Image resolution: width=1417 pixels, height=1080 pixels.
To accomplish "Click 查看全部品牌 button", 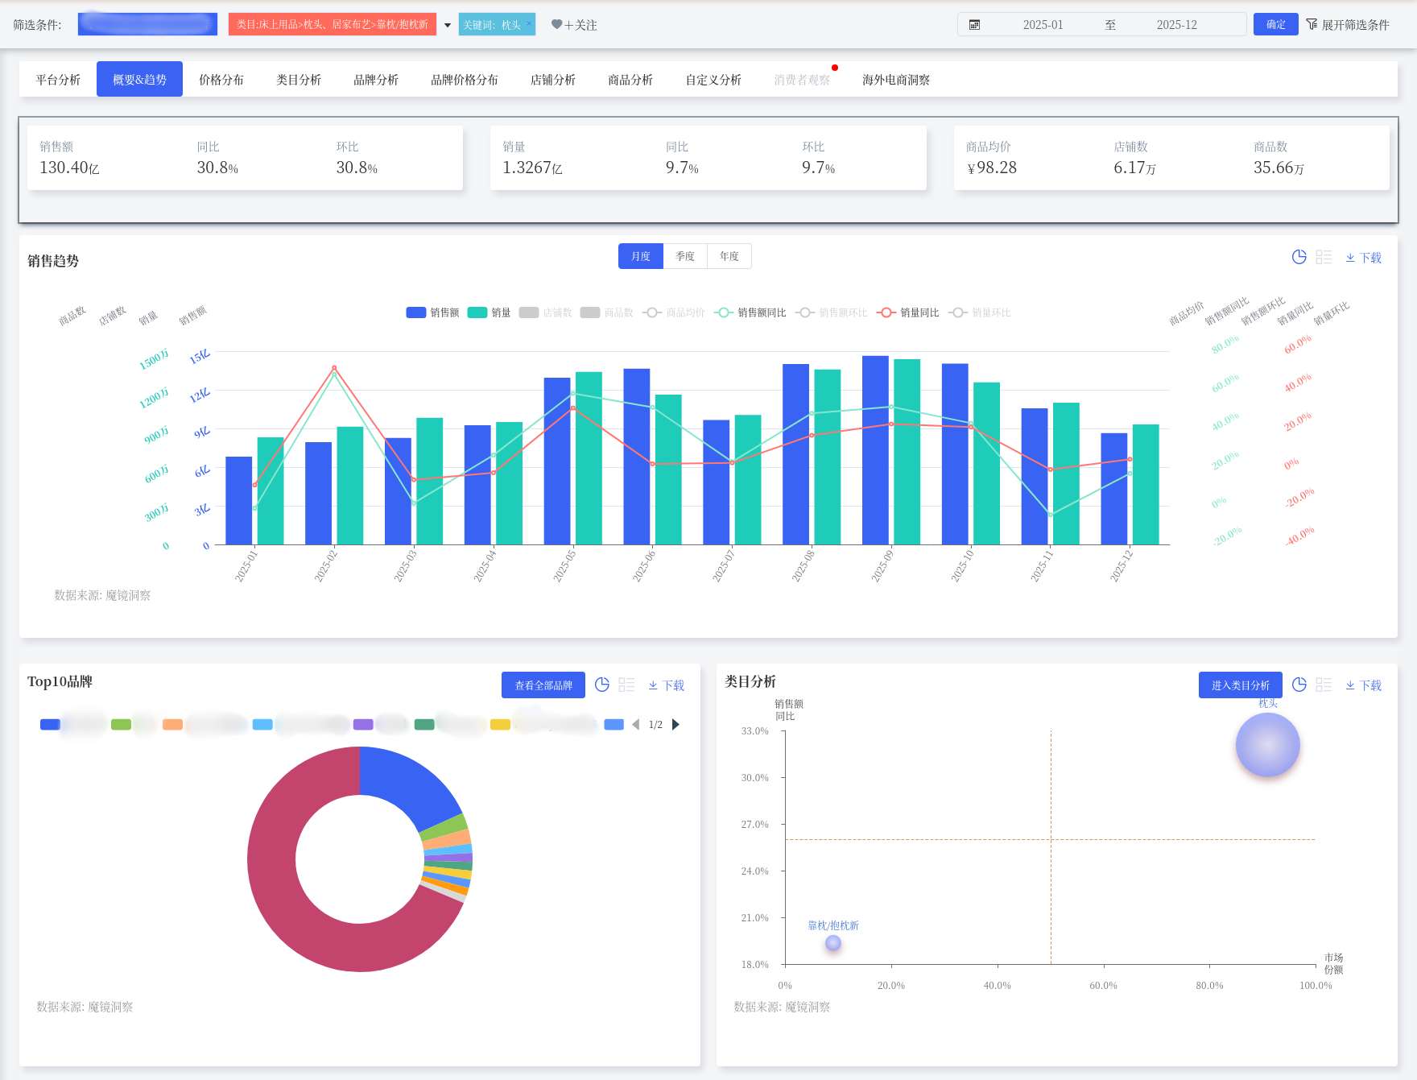I will tap(543, 685).
